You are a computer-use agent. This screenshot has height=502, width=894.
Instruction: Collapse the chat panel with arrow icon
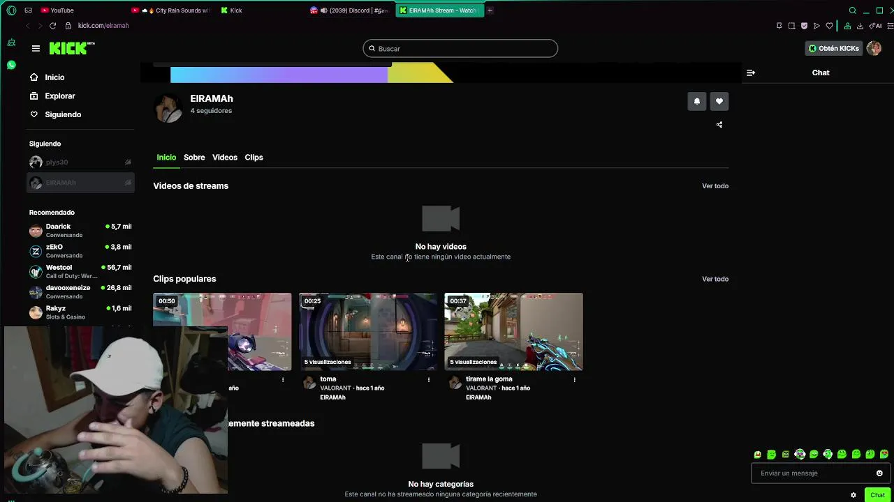coord(751,73)
